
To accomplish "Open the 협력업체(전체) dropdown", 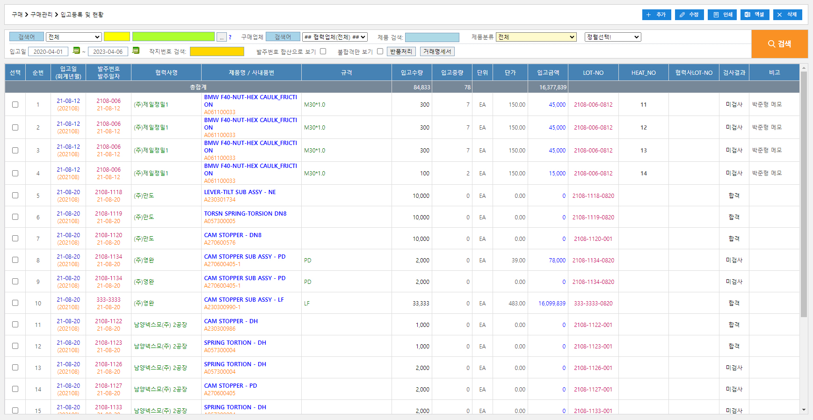I will (x=334, y=37).
